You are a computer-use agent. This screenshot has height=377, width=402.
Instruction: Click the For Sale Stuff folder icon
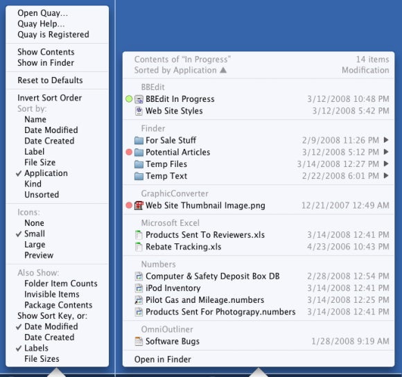point(139,141)
